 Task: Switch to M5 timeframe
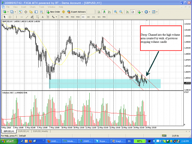pos(67,17)
